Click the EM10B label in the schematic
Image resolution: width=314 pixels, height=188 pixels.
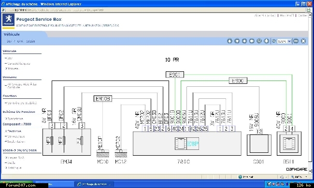click(103, 99)
